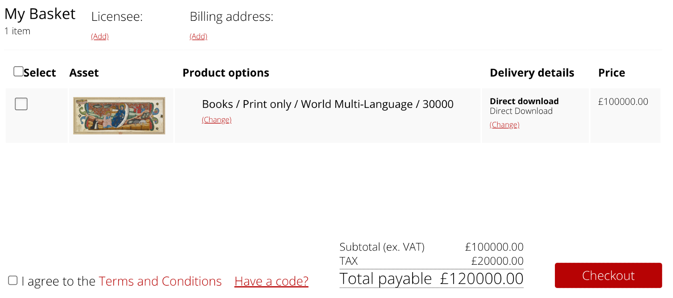Click the Books / Print only license description
The width and height of the screenshot is (673, 298).
(x=327, y=104)
